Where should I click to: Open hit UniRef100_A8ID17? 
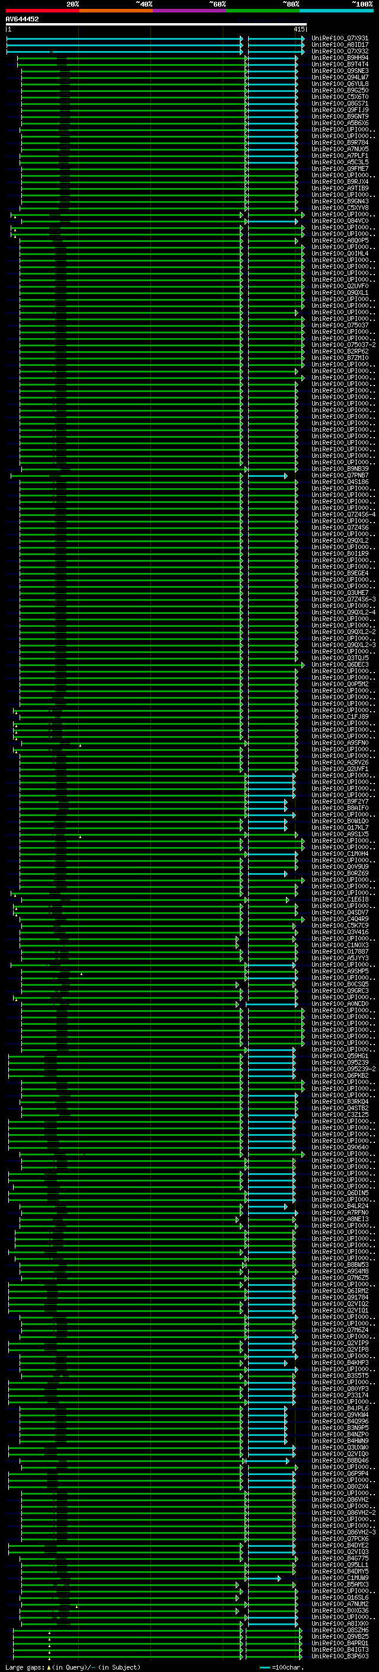point(340,45)
